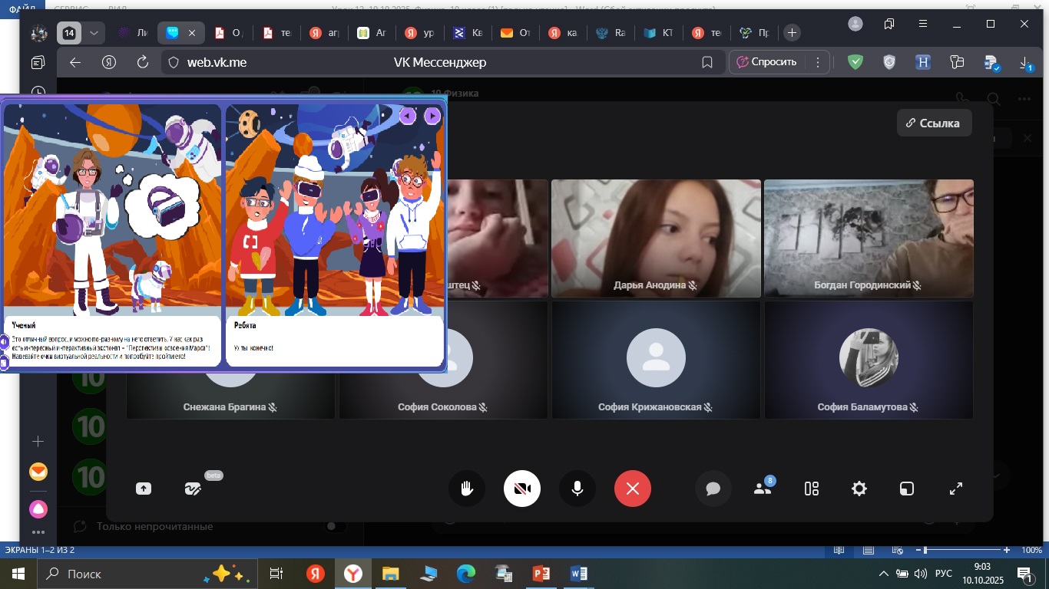
Task: Click the Ссылка link button
Action: pyautogui.click(x=934, y=123)
